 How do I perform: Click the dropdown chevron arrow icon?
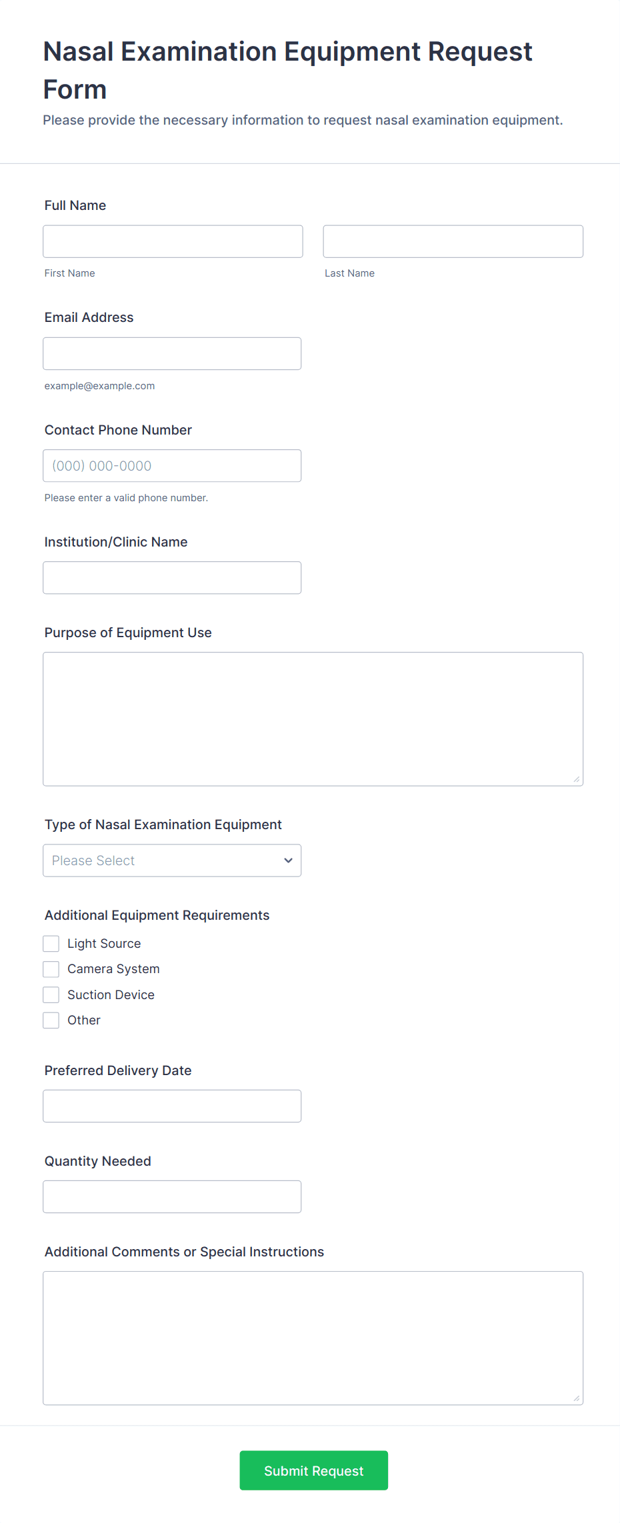pyautogui.click(x=288, y=860)
